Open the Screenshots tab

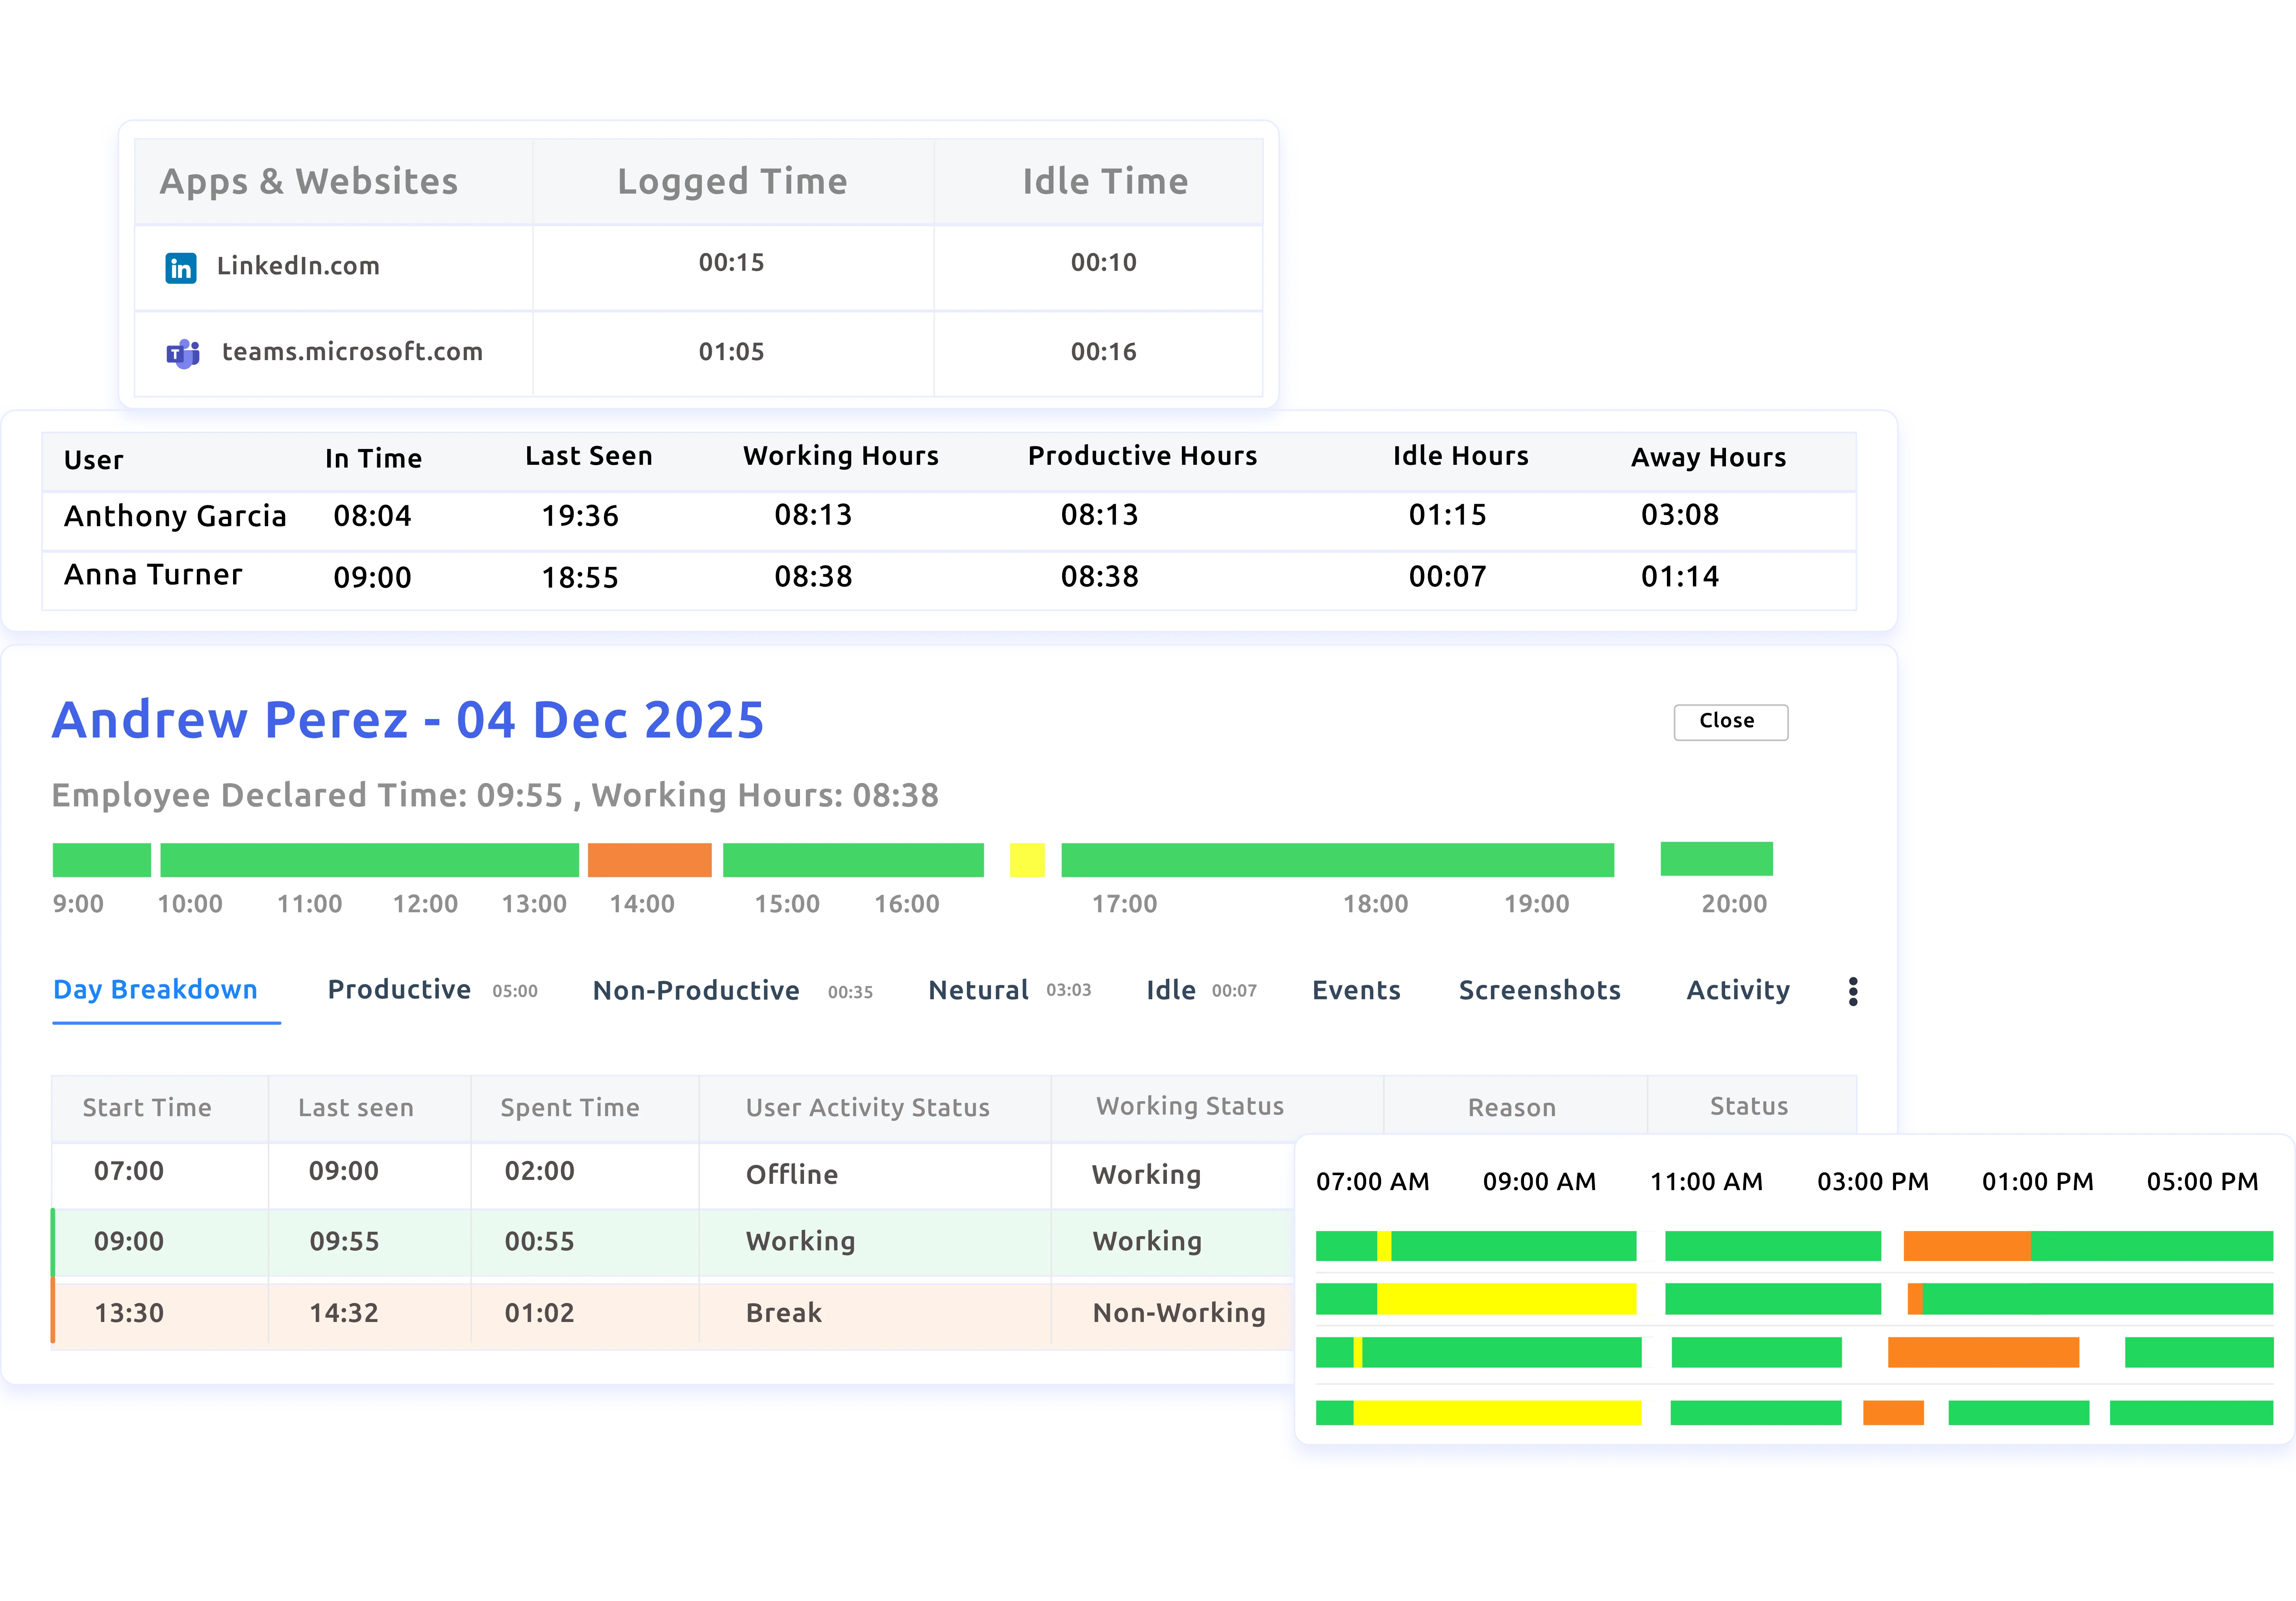(1539, 990)
